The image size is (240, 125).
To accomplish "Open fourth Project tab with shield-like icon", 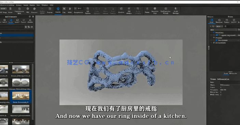I will pyautogui.click(x=234, y=21).
